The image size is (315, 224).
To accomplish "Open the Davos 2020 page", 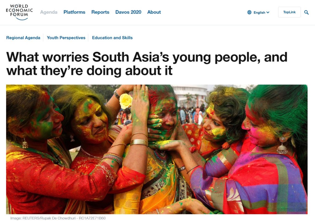I will coord(128,12).
